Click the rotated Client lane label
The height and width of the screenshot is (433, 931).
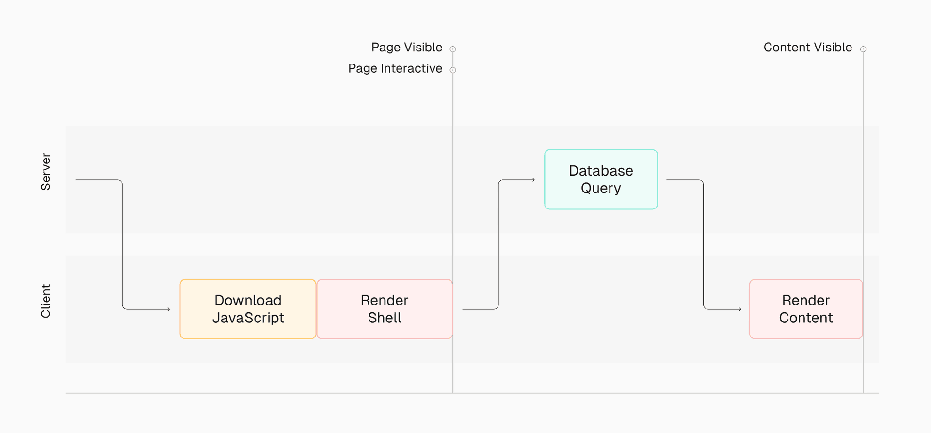46,301
